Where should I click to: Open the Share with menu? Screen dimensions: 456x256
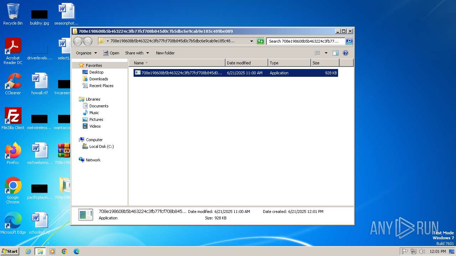pos(137,53)
